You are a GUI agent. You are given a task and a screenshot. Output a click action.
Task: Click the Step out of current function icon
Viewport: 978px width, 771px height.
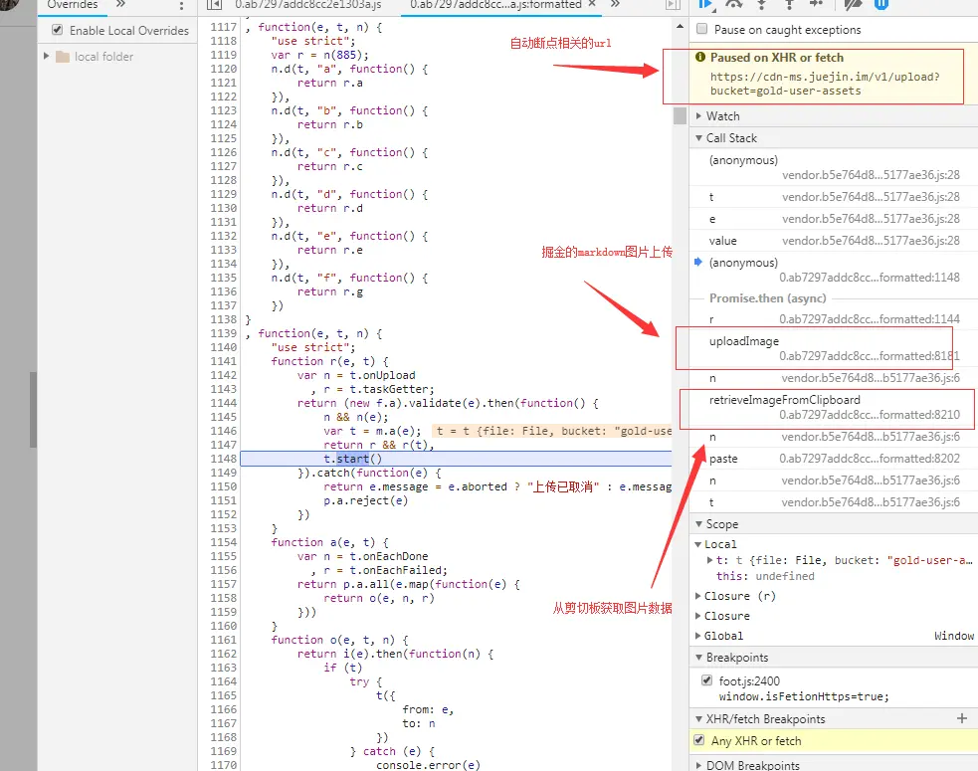click(x=789, y=4)
